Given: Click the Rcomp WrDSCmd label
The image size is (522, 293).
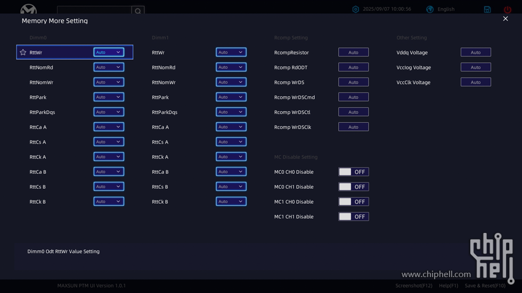Looking at the screenshot, I should 294,97.
